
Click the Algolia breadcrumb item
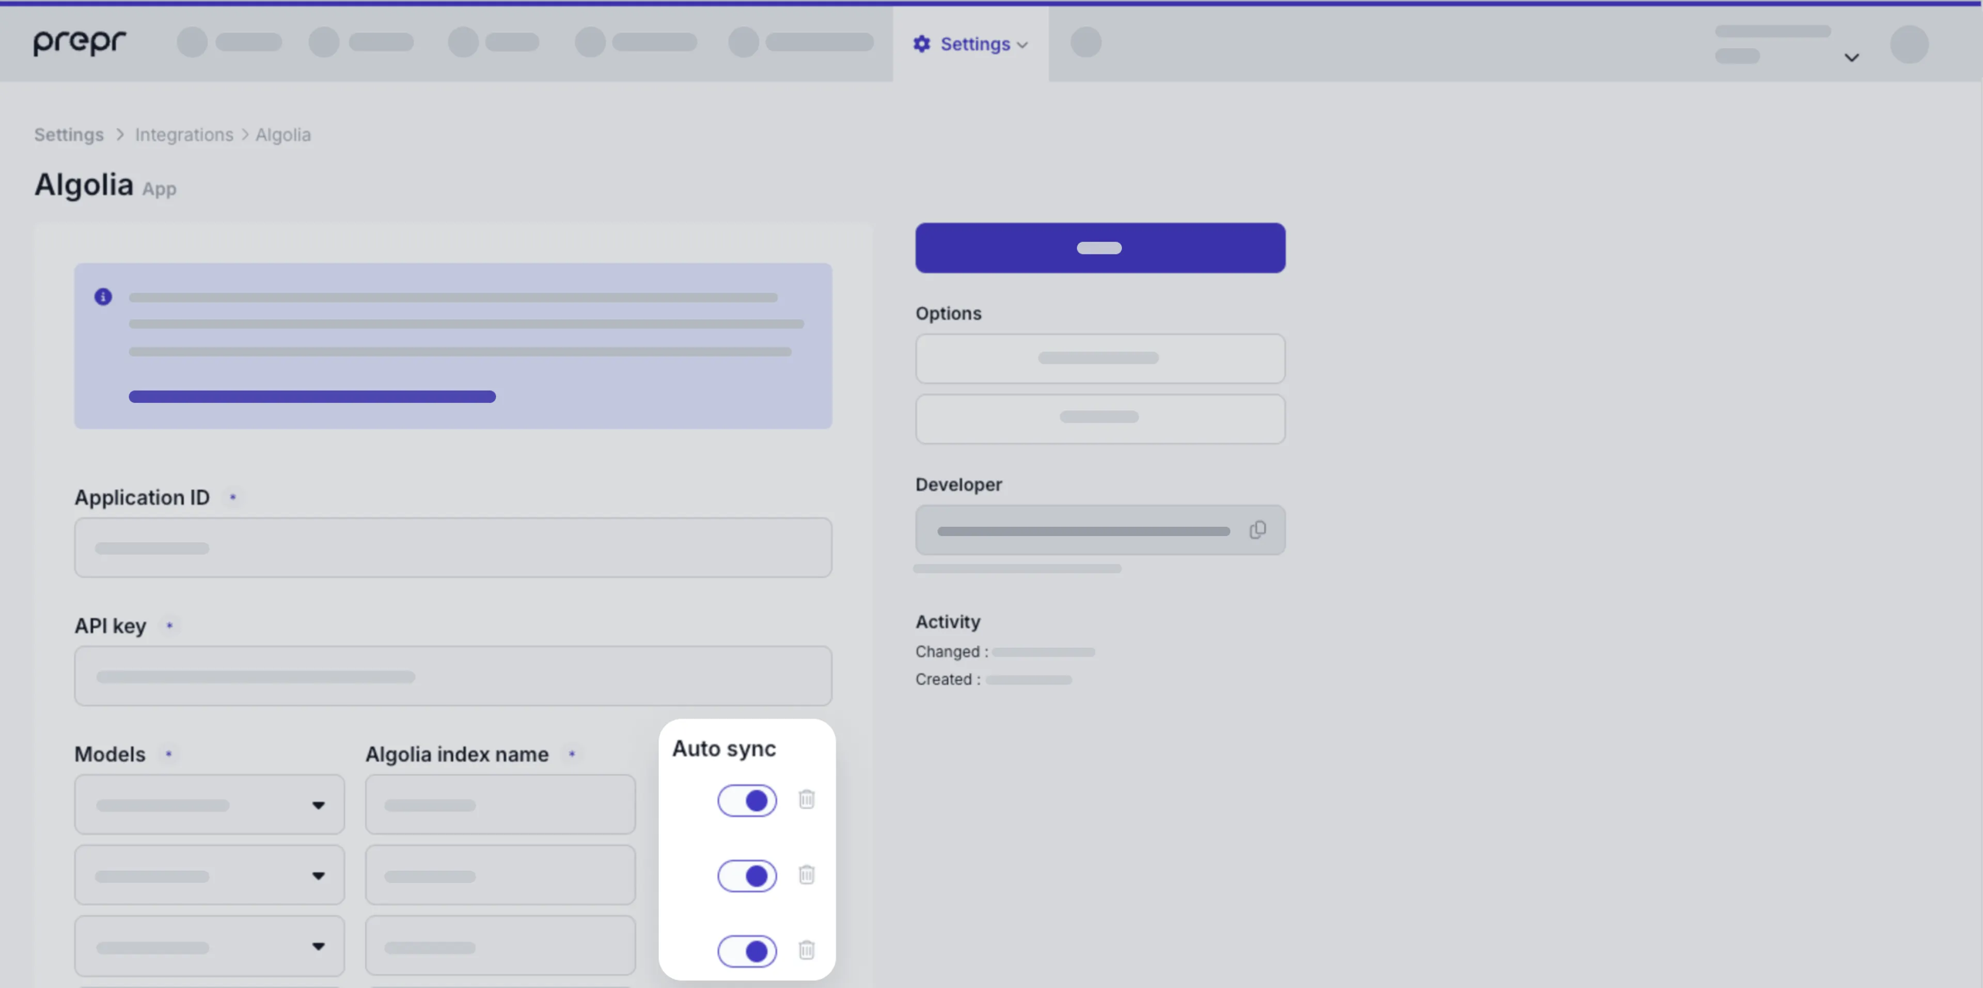click(x=284, y=135)
